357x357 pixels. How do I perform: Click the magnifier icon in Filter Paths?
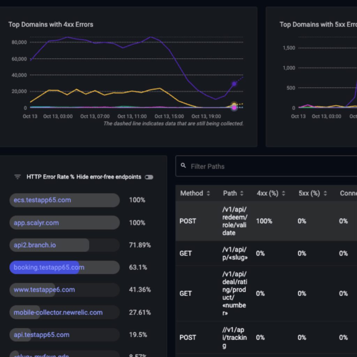[184, 166]
